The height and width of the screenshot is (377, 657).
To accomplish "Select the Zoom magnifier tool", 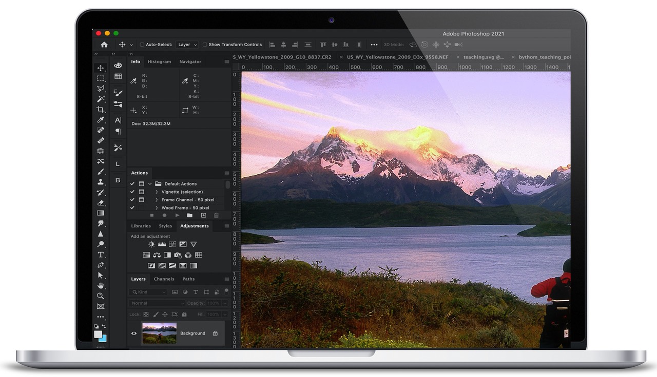I will (101, 296).
